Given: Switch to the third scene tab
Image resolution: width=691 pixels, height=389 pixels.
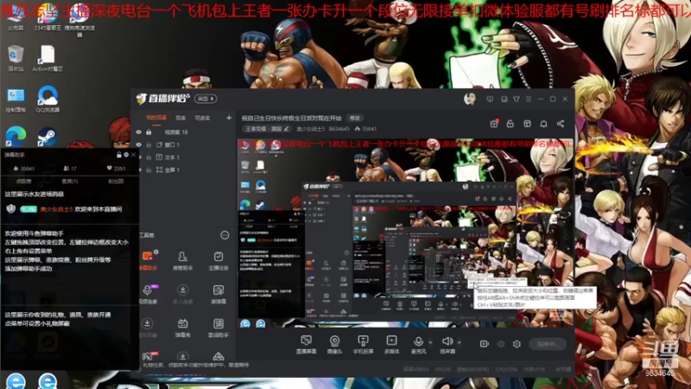Looking at the screenshot, I should coord(202,118).
